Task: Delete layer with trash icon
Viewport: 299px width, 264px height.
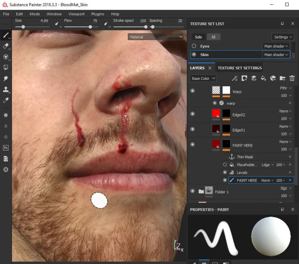Action: pos(292,78)
